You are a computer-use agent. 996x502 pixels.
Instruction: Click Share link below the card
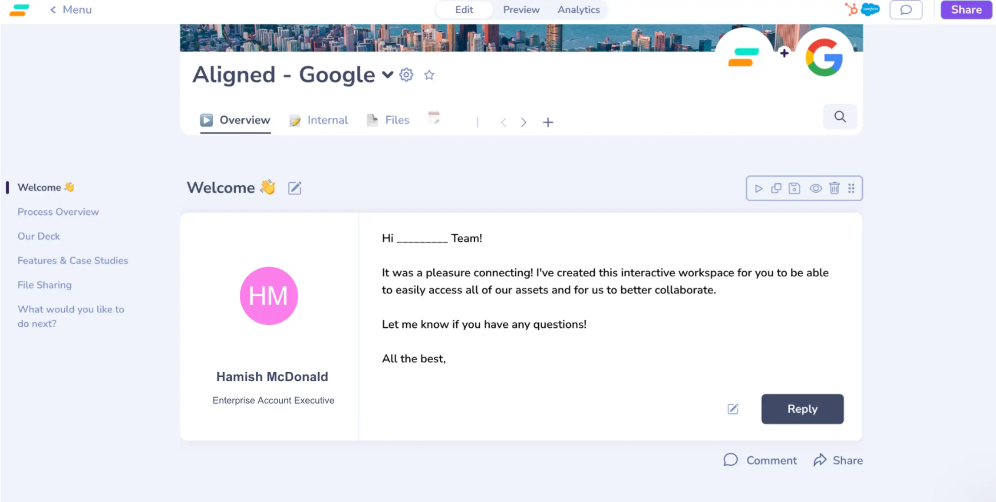coord(838,460)
